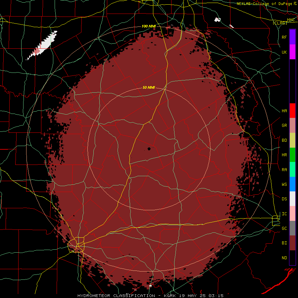This screenshot has height=298, width=298.
Task: Click the 50 NMI range ring label
Action: point(149,87)
